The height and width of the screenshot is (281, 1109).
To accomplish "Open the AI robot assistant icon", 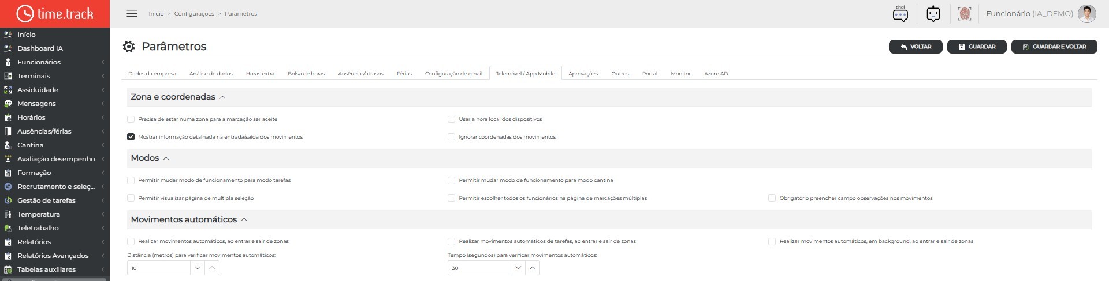I will coord(933,14).
